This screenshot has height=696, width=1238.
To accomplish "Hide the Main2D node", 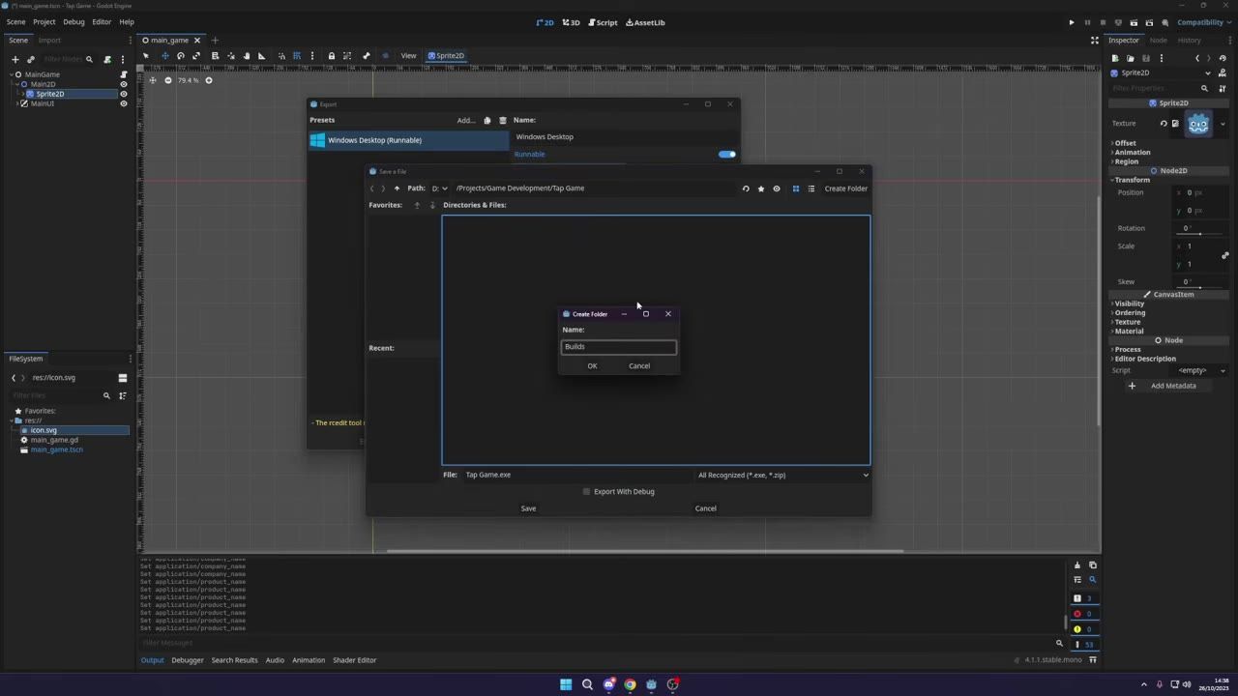I will (124, 84).
